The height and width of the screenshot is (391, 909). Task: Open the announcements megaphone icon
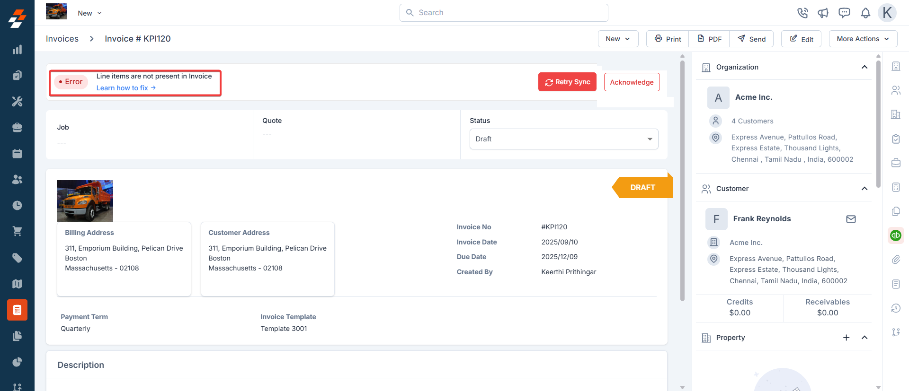[823, 13]
